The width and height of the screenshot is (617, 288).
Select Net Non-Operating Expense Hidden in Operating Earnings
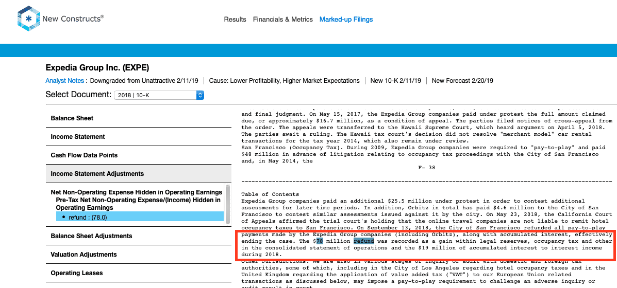136,192
